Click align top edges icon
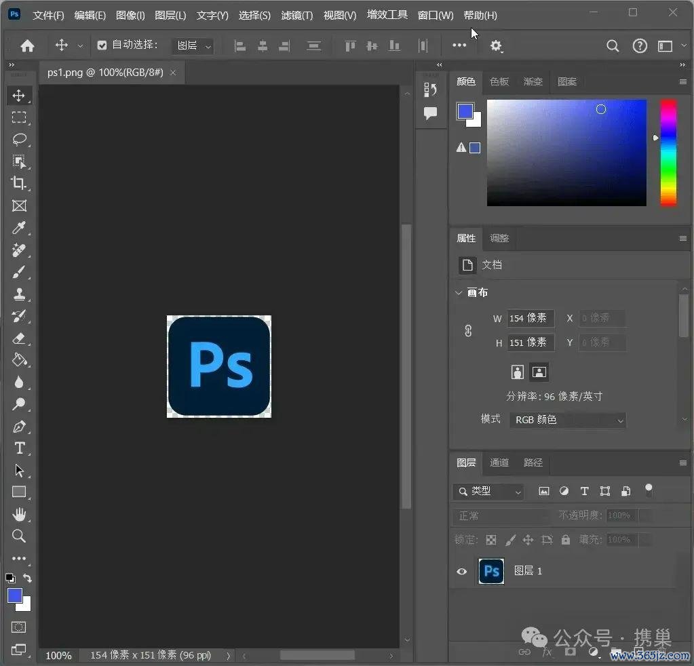The height and width of the screenshot is (666, 694). click(x=350, y=45)
